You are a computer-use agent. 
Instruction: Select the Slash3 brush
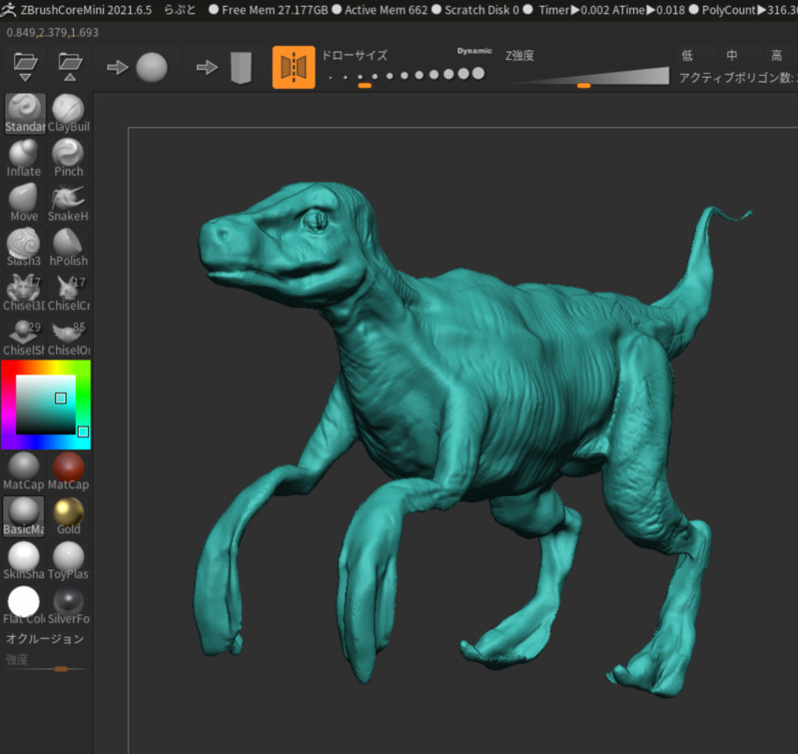click(24, 246)
